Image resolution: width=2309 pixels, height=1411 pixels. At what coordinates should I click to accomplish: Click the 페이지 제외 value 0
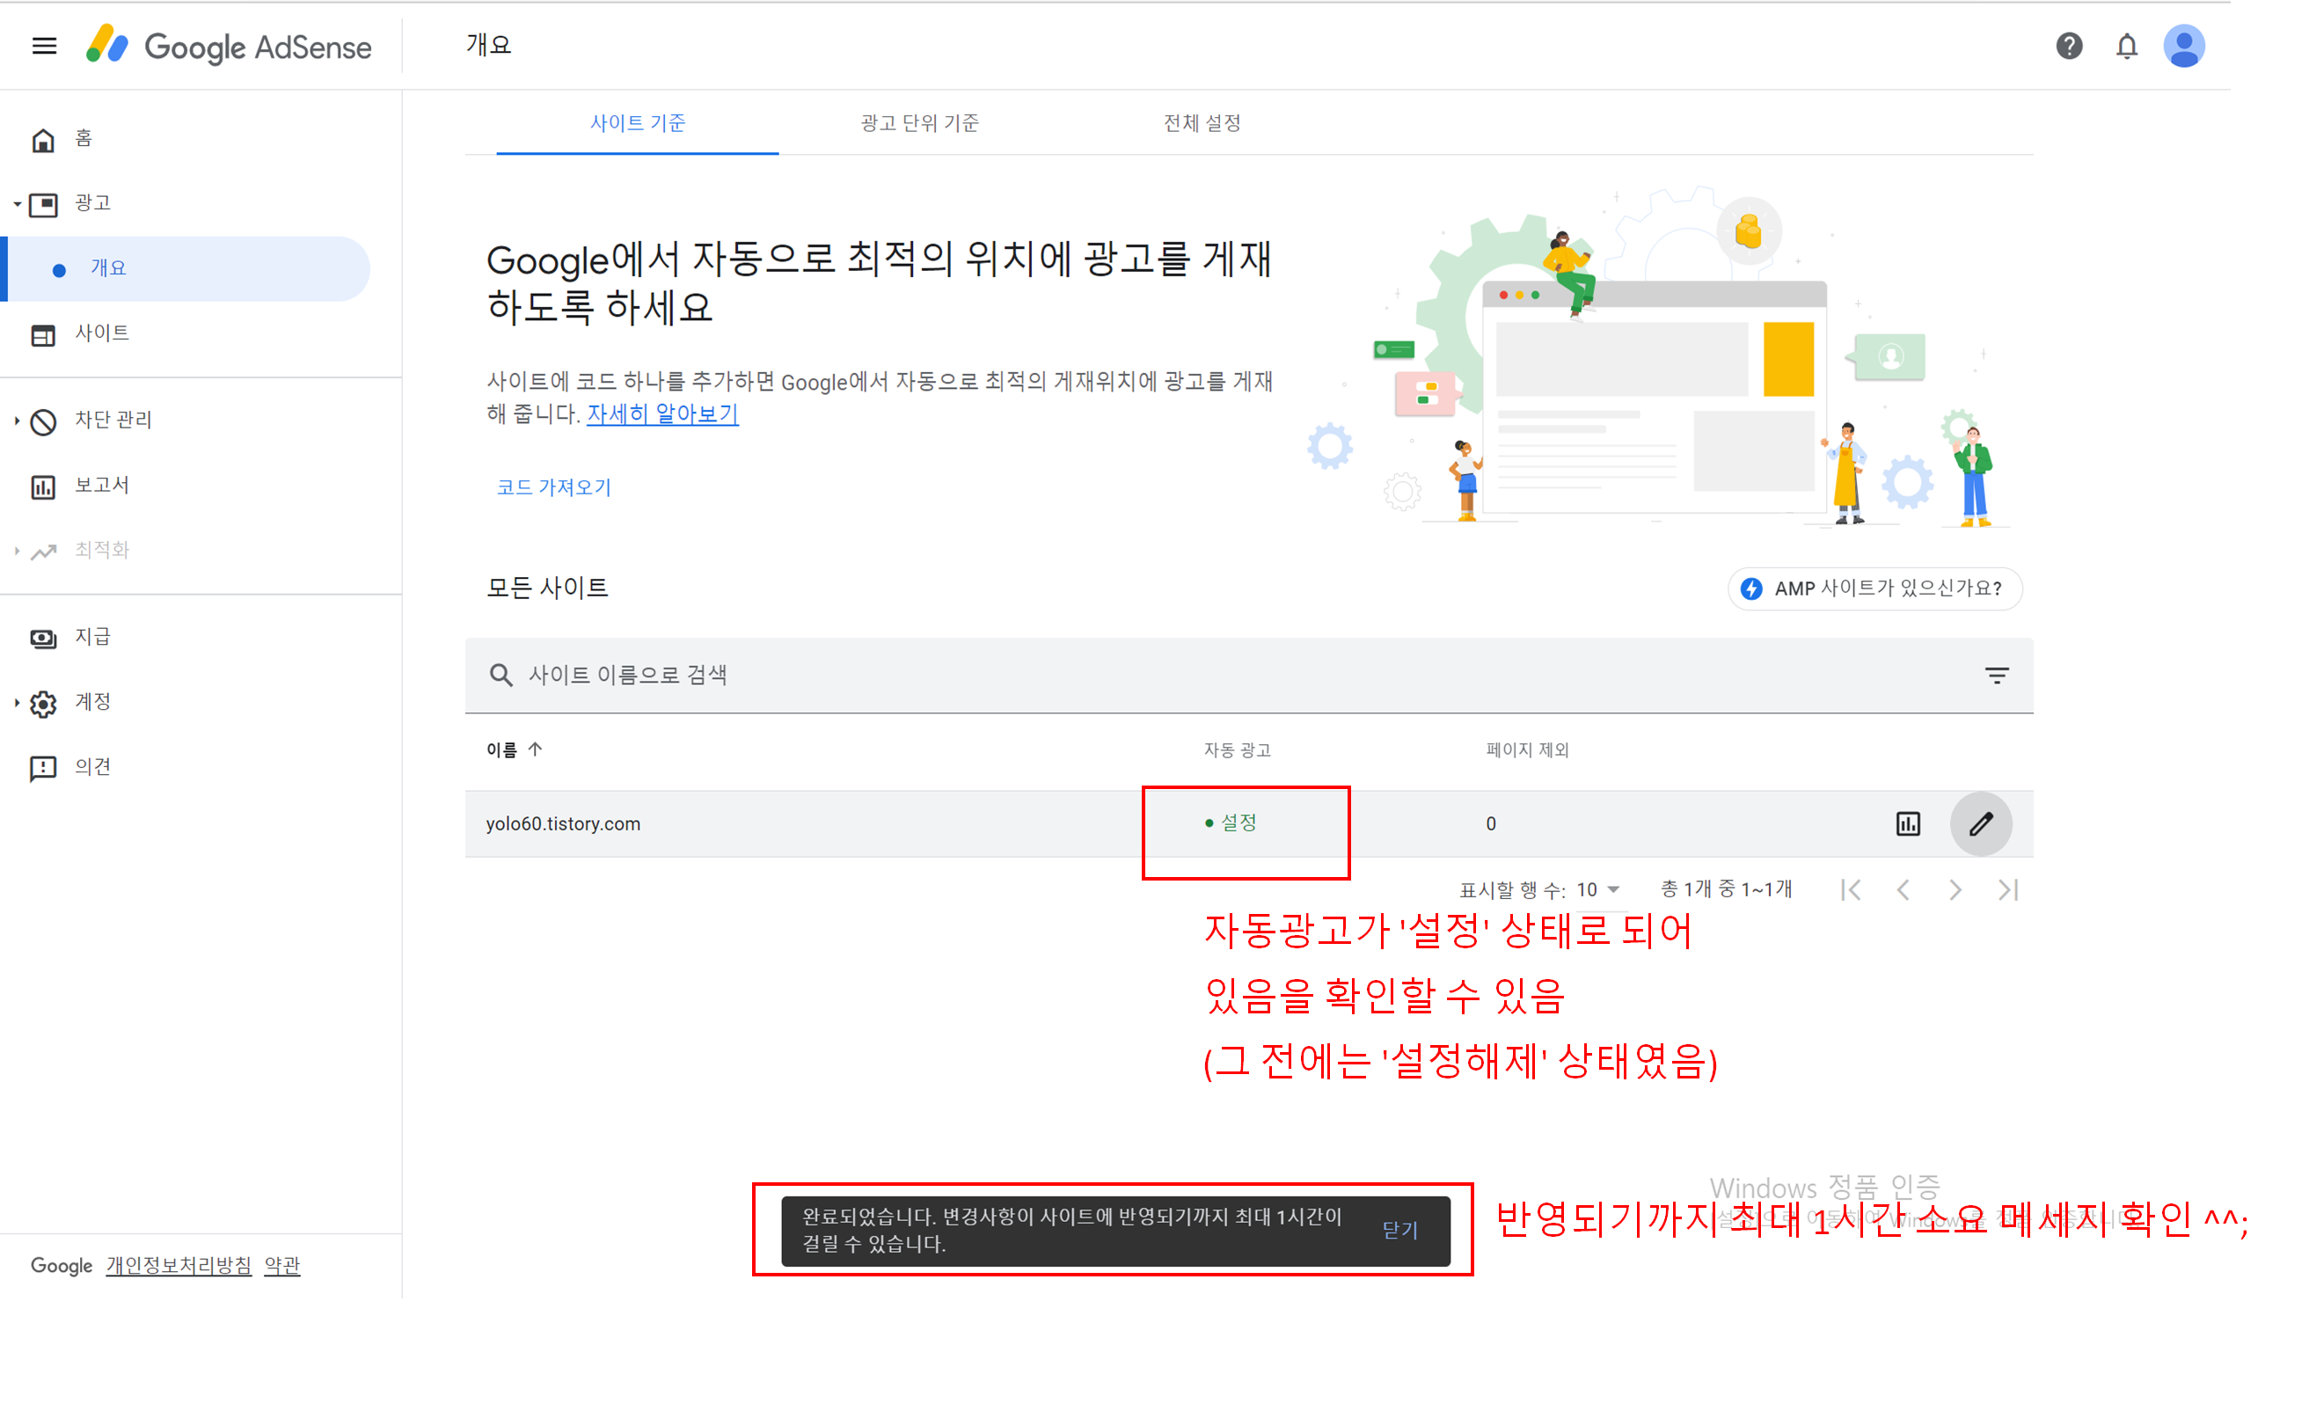pyautogui.click(x=1490, y=824)
